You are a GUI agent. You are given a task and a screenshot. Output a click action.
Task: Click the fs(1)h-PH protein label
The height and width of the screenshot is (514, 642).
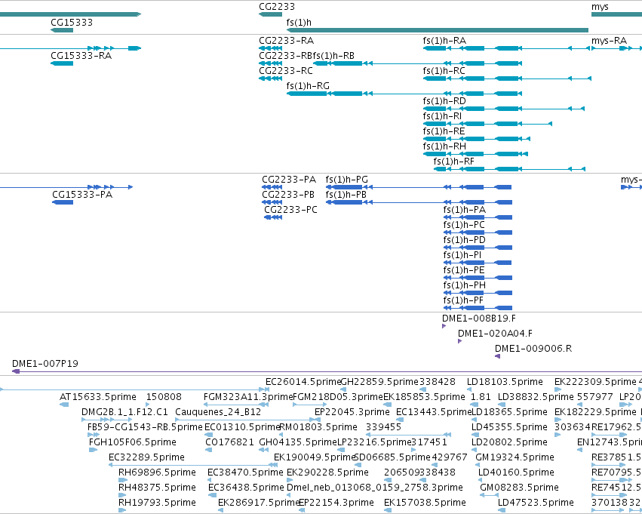coord(464,286)
